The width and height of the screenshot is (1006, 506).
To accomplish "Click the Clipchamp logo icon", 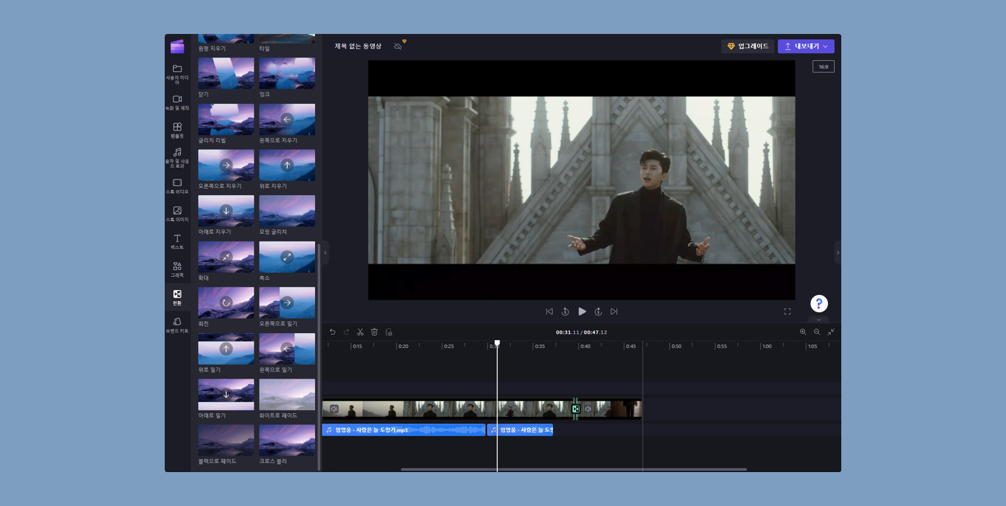I will click(177, 46).
